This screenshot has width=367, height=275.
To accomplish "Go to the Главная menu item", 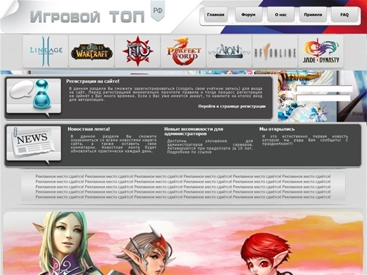I will coord(216,15).
